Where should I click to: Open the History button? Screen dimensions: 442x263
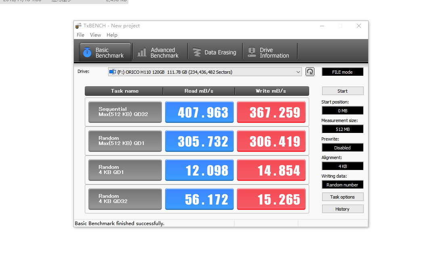tap(342, 209)
